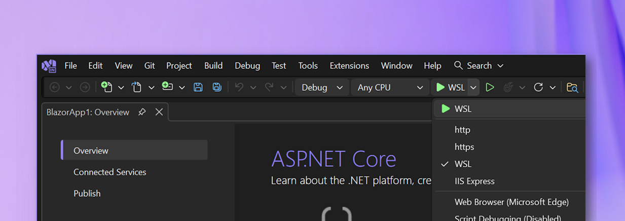Open Web Browser (Microsoft Edge) submenu

pyautogui.click(x=509, y=202)
